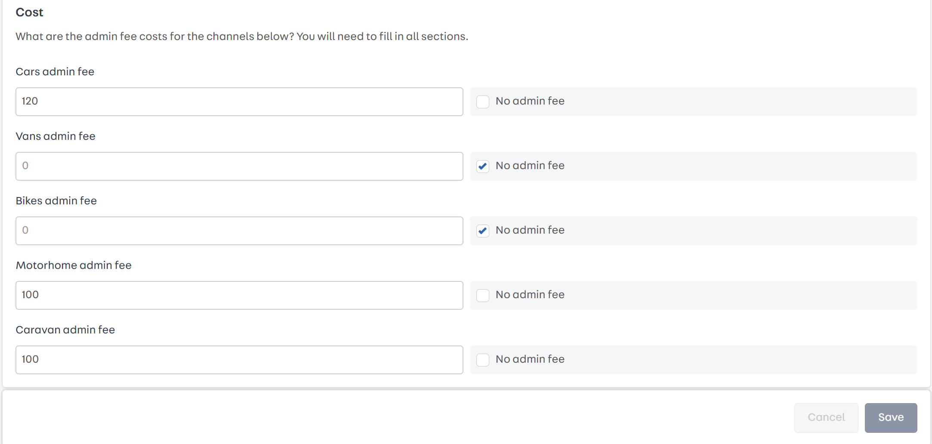
Task: Toggle the Vans No admin fee checkbox
Action: (483, 166)
